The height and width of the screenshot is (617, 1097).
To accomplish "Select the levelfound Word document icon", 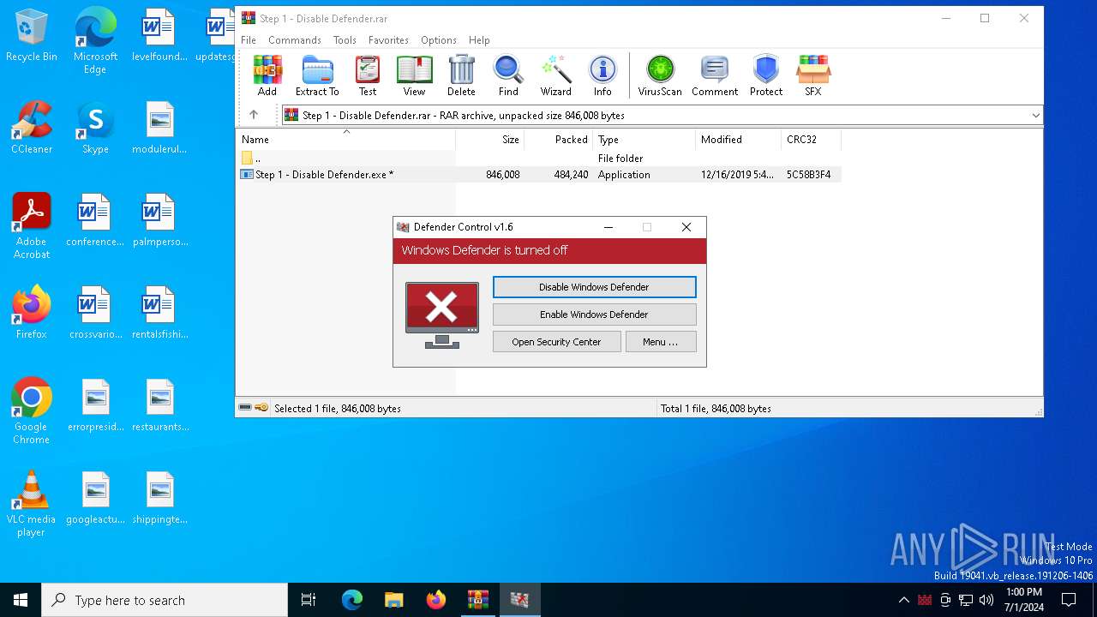I will pos(159,36).
